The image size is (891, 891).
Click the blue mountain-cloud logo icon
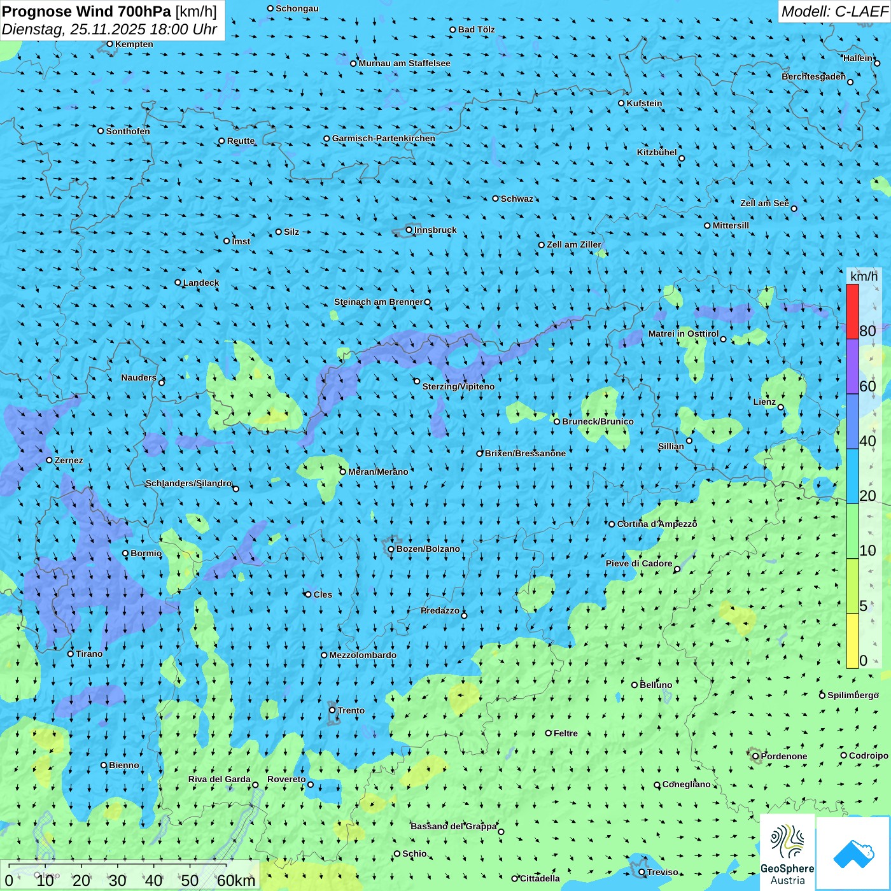(853, 853)
